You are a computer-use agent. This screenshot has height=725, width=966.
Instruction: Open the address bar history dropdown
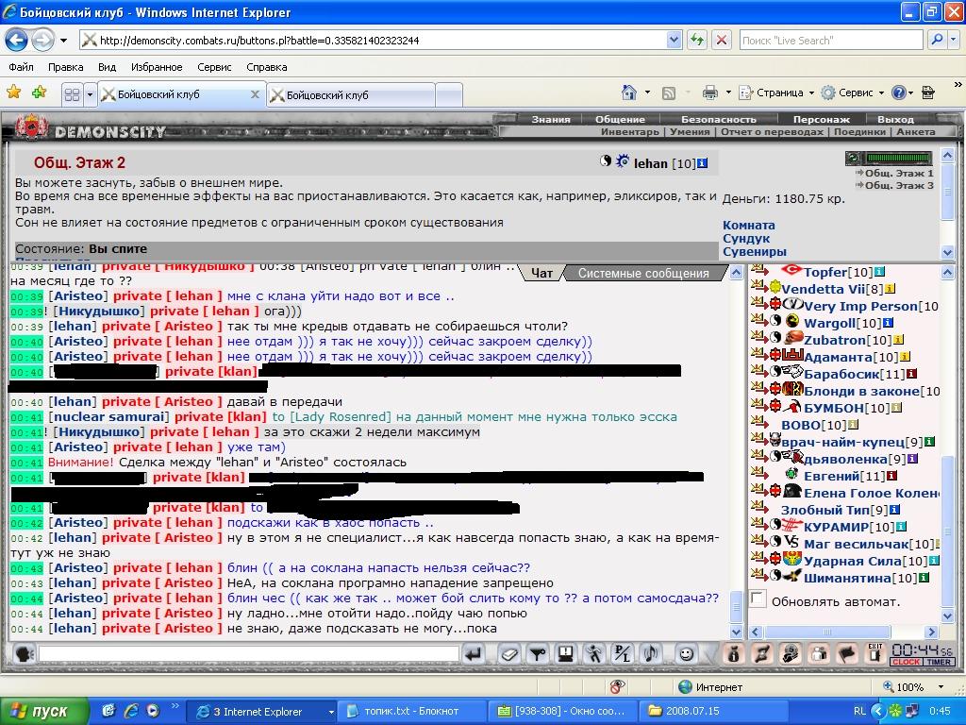tap(674, 41)
